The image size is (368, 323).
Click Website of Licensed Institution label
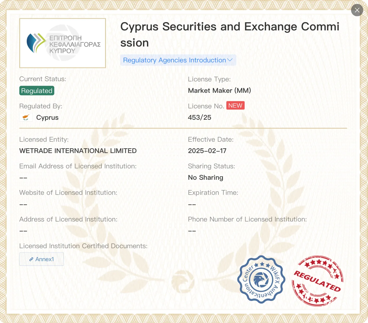point(68,192)
